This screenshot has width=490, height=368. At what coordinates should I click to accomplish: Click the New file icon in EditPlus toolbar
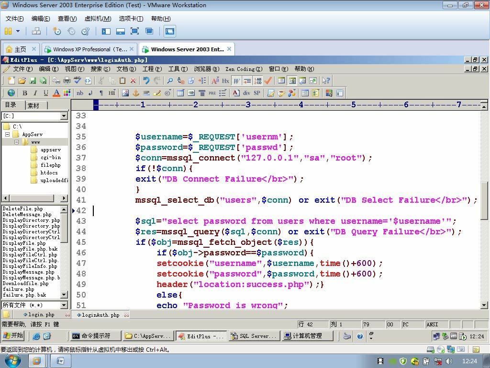(x=11, y=80)
